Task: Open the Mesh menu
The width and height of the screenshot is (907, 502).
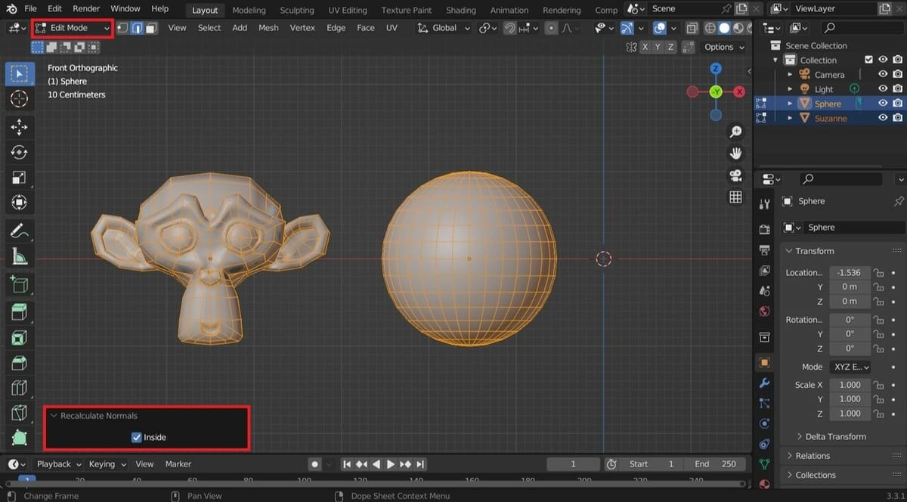Action: [x=268, y=28]
